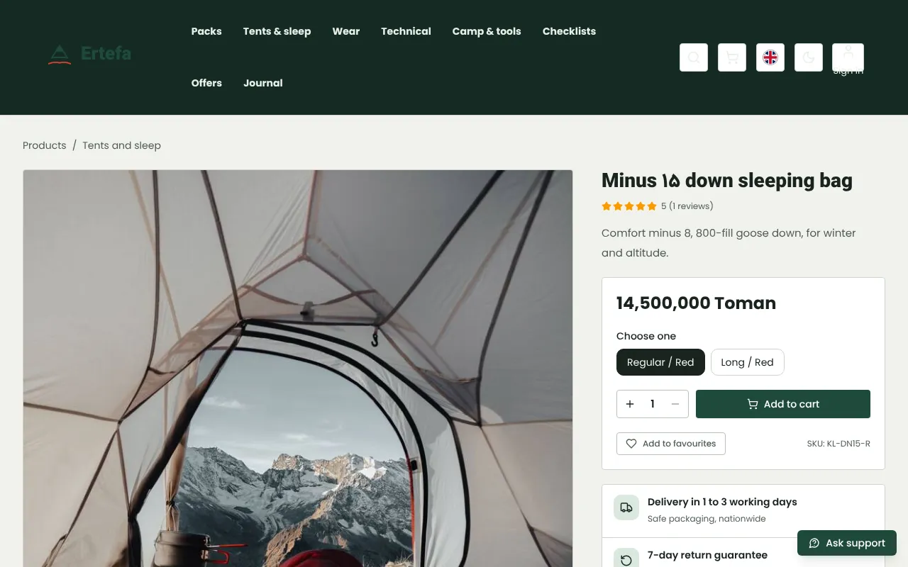
Task: Decrease quantity with the minus button
Action: click(x=675, y=404)
